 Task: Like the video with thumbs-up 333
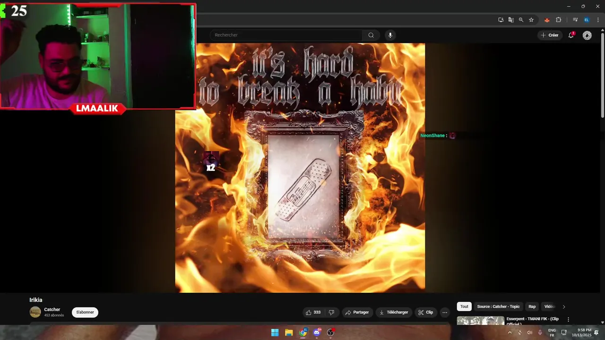point(313,312)
